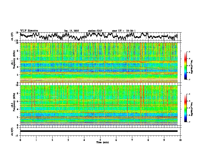Click ch.2 frequency tick label '8'

click(x=18, y=93)
